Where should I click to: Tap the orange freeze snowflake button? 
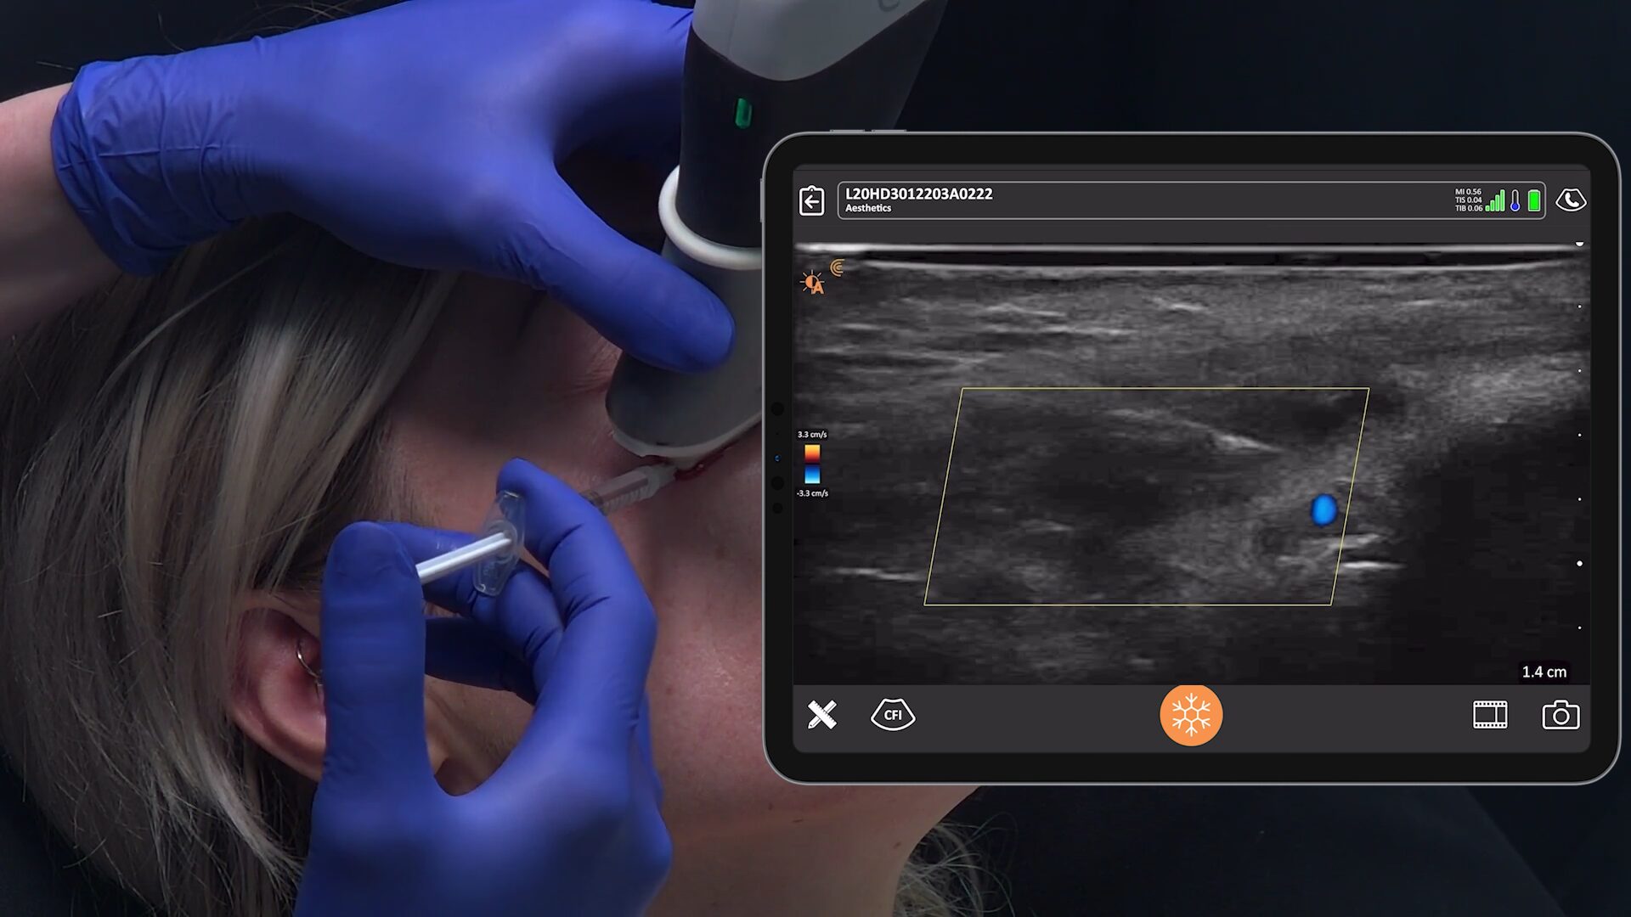(1190, 715)
